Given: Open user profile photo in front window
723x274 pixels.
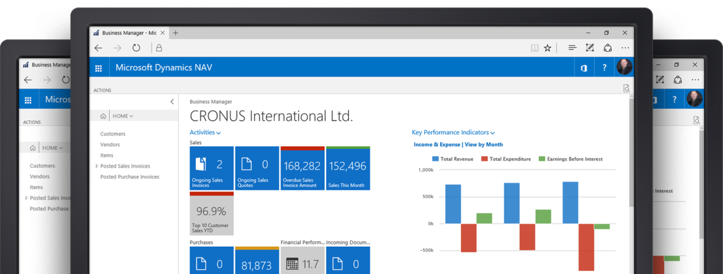Looking at the screenshot, I should click(x=624, y=67).
